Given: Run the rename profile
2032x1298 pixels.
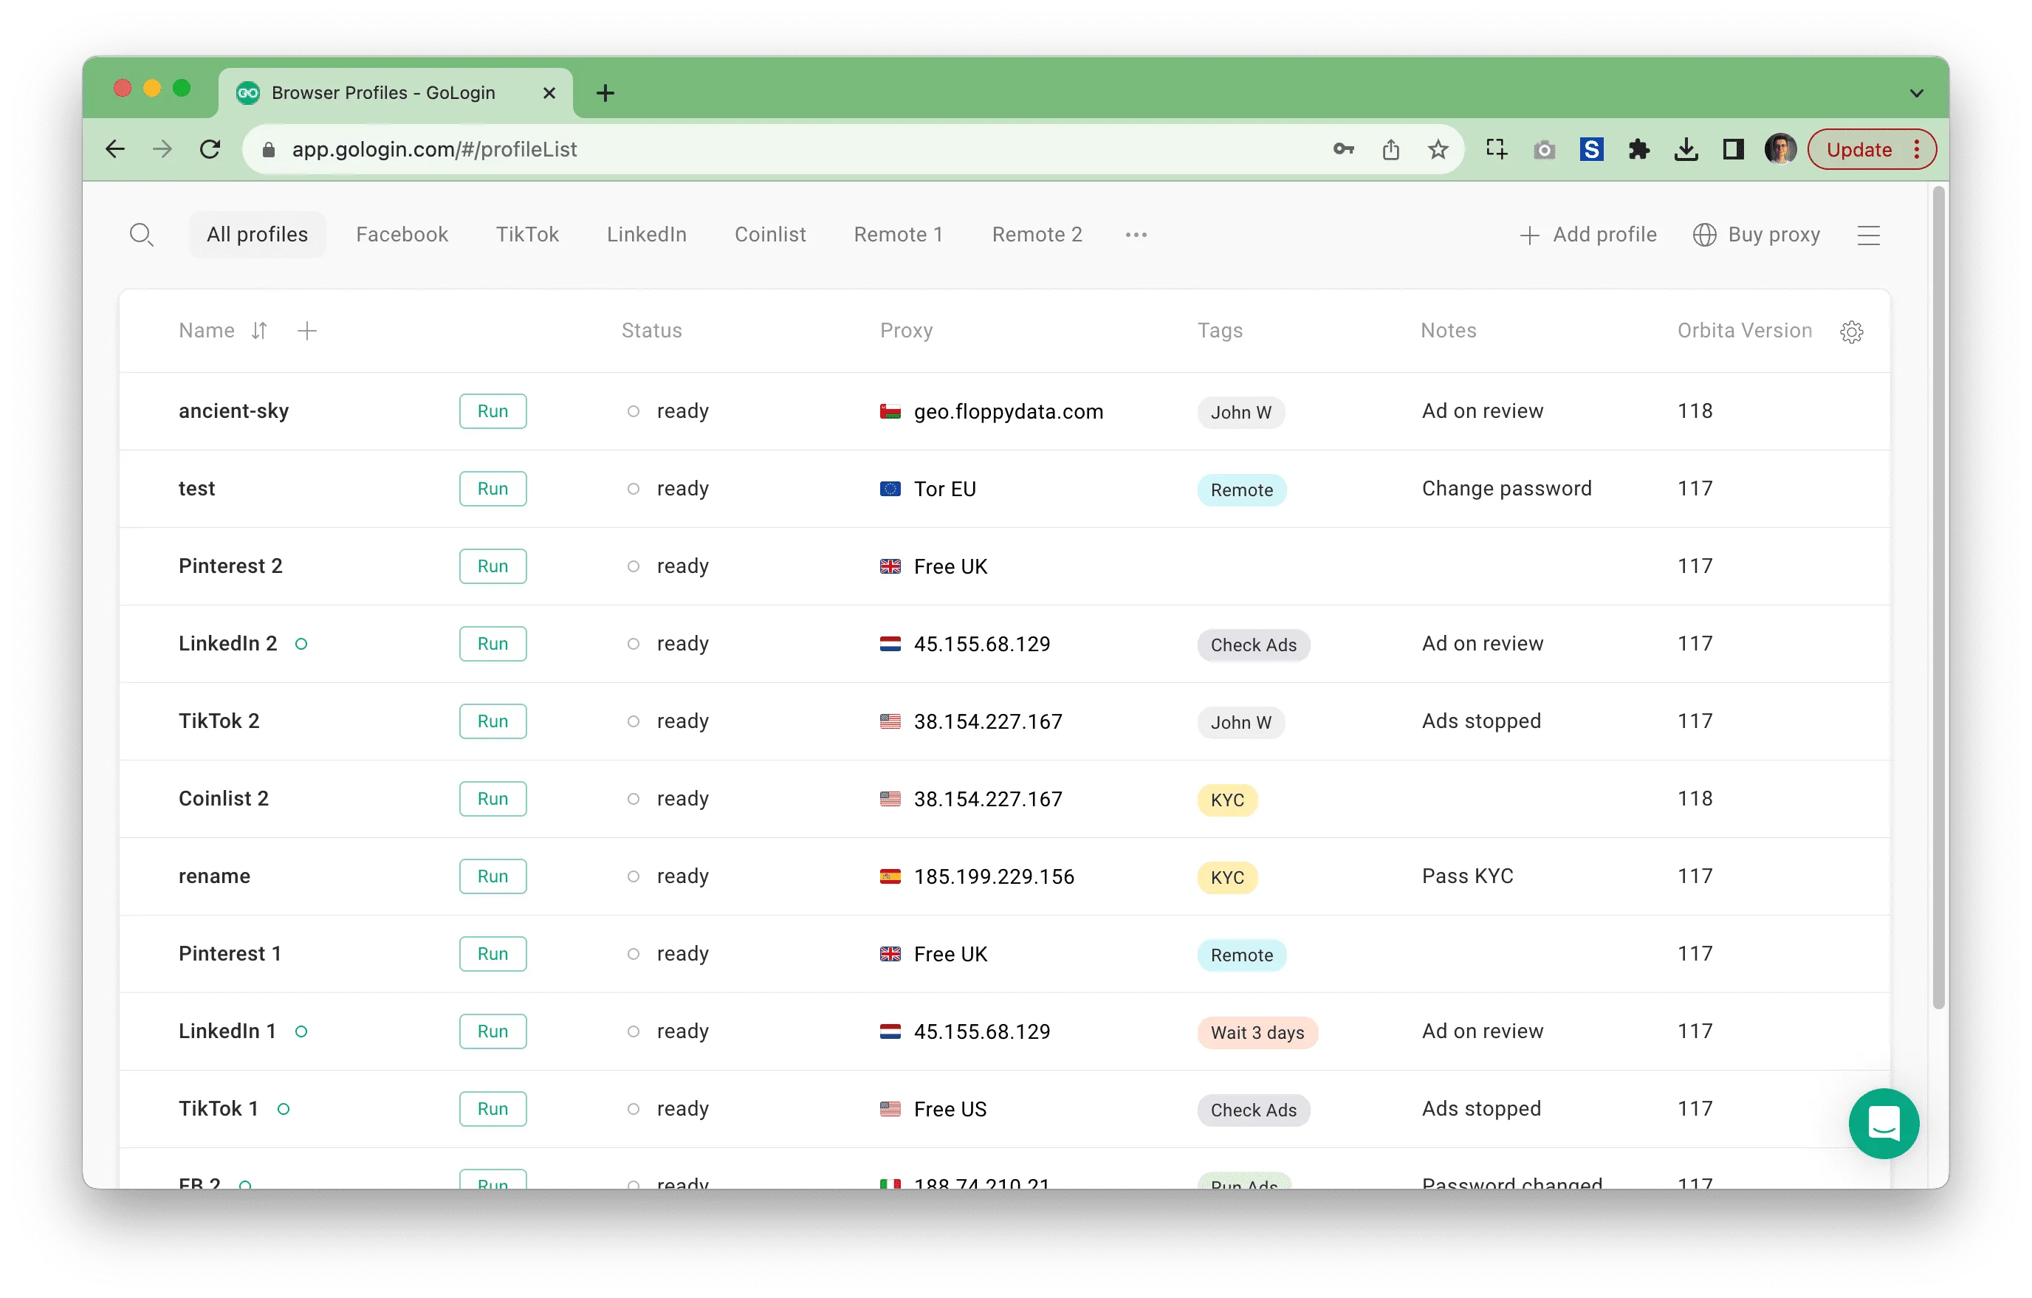Looking at the screenshot, I should [x=492, y=876].
